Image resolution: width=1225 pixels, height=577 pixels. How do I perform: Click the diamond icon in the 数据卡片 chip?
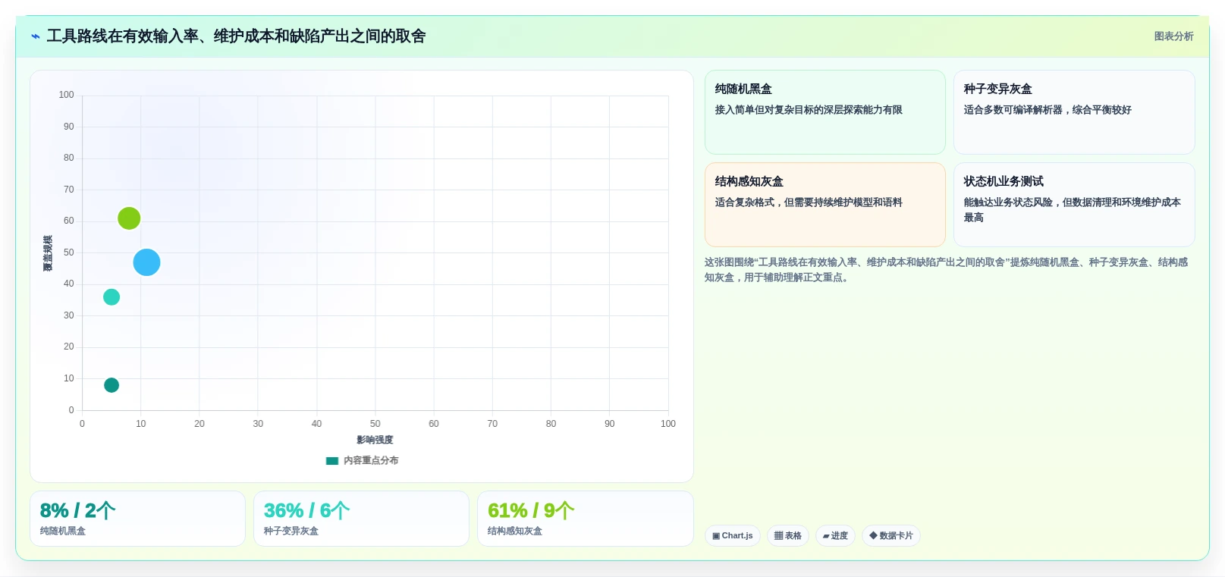[x=873, y=535]
